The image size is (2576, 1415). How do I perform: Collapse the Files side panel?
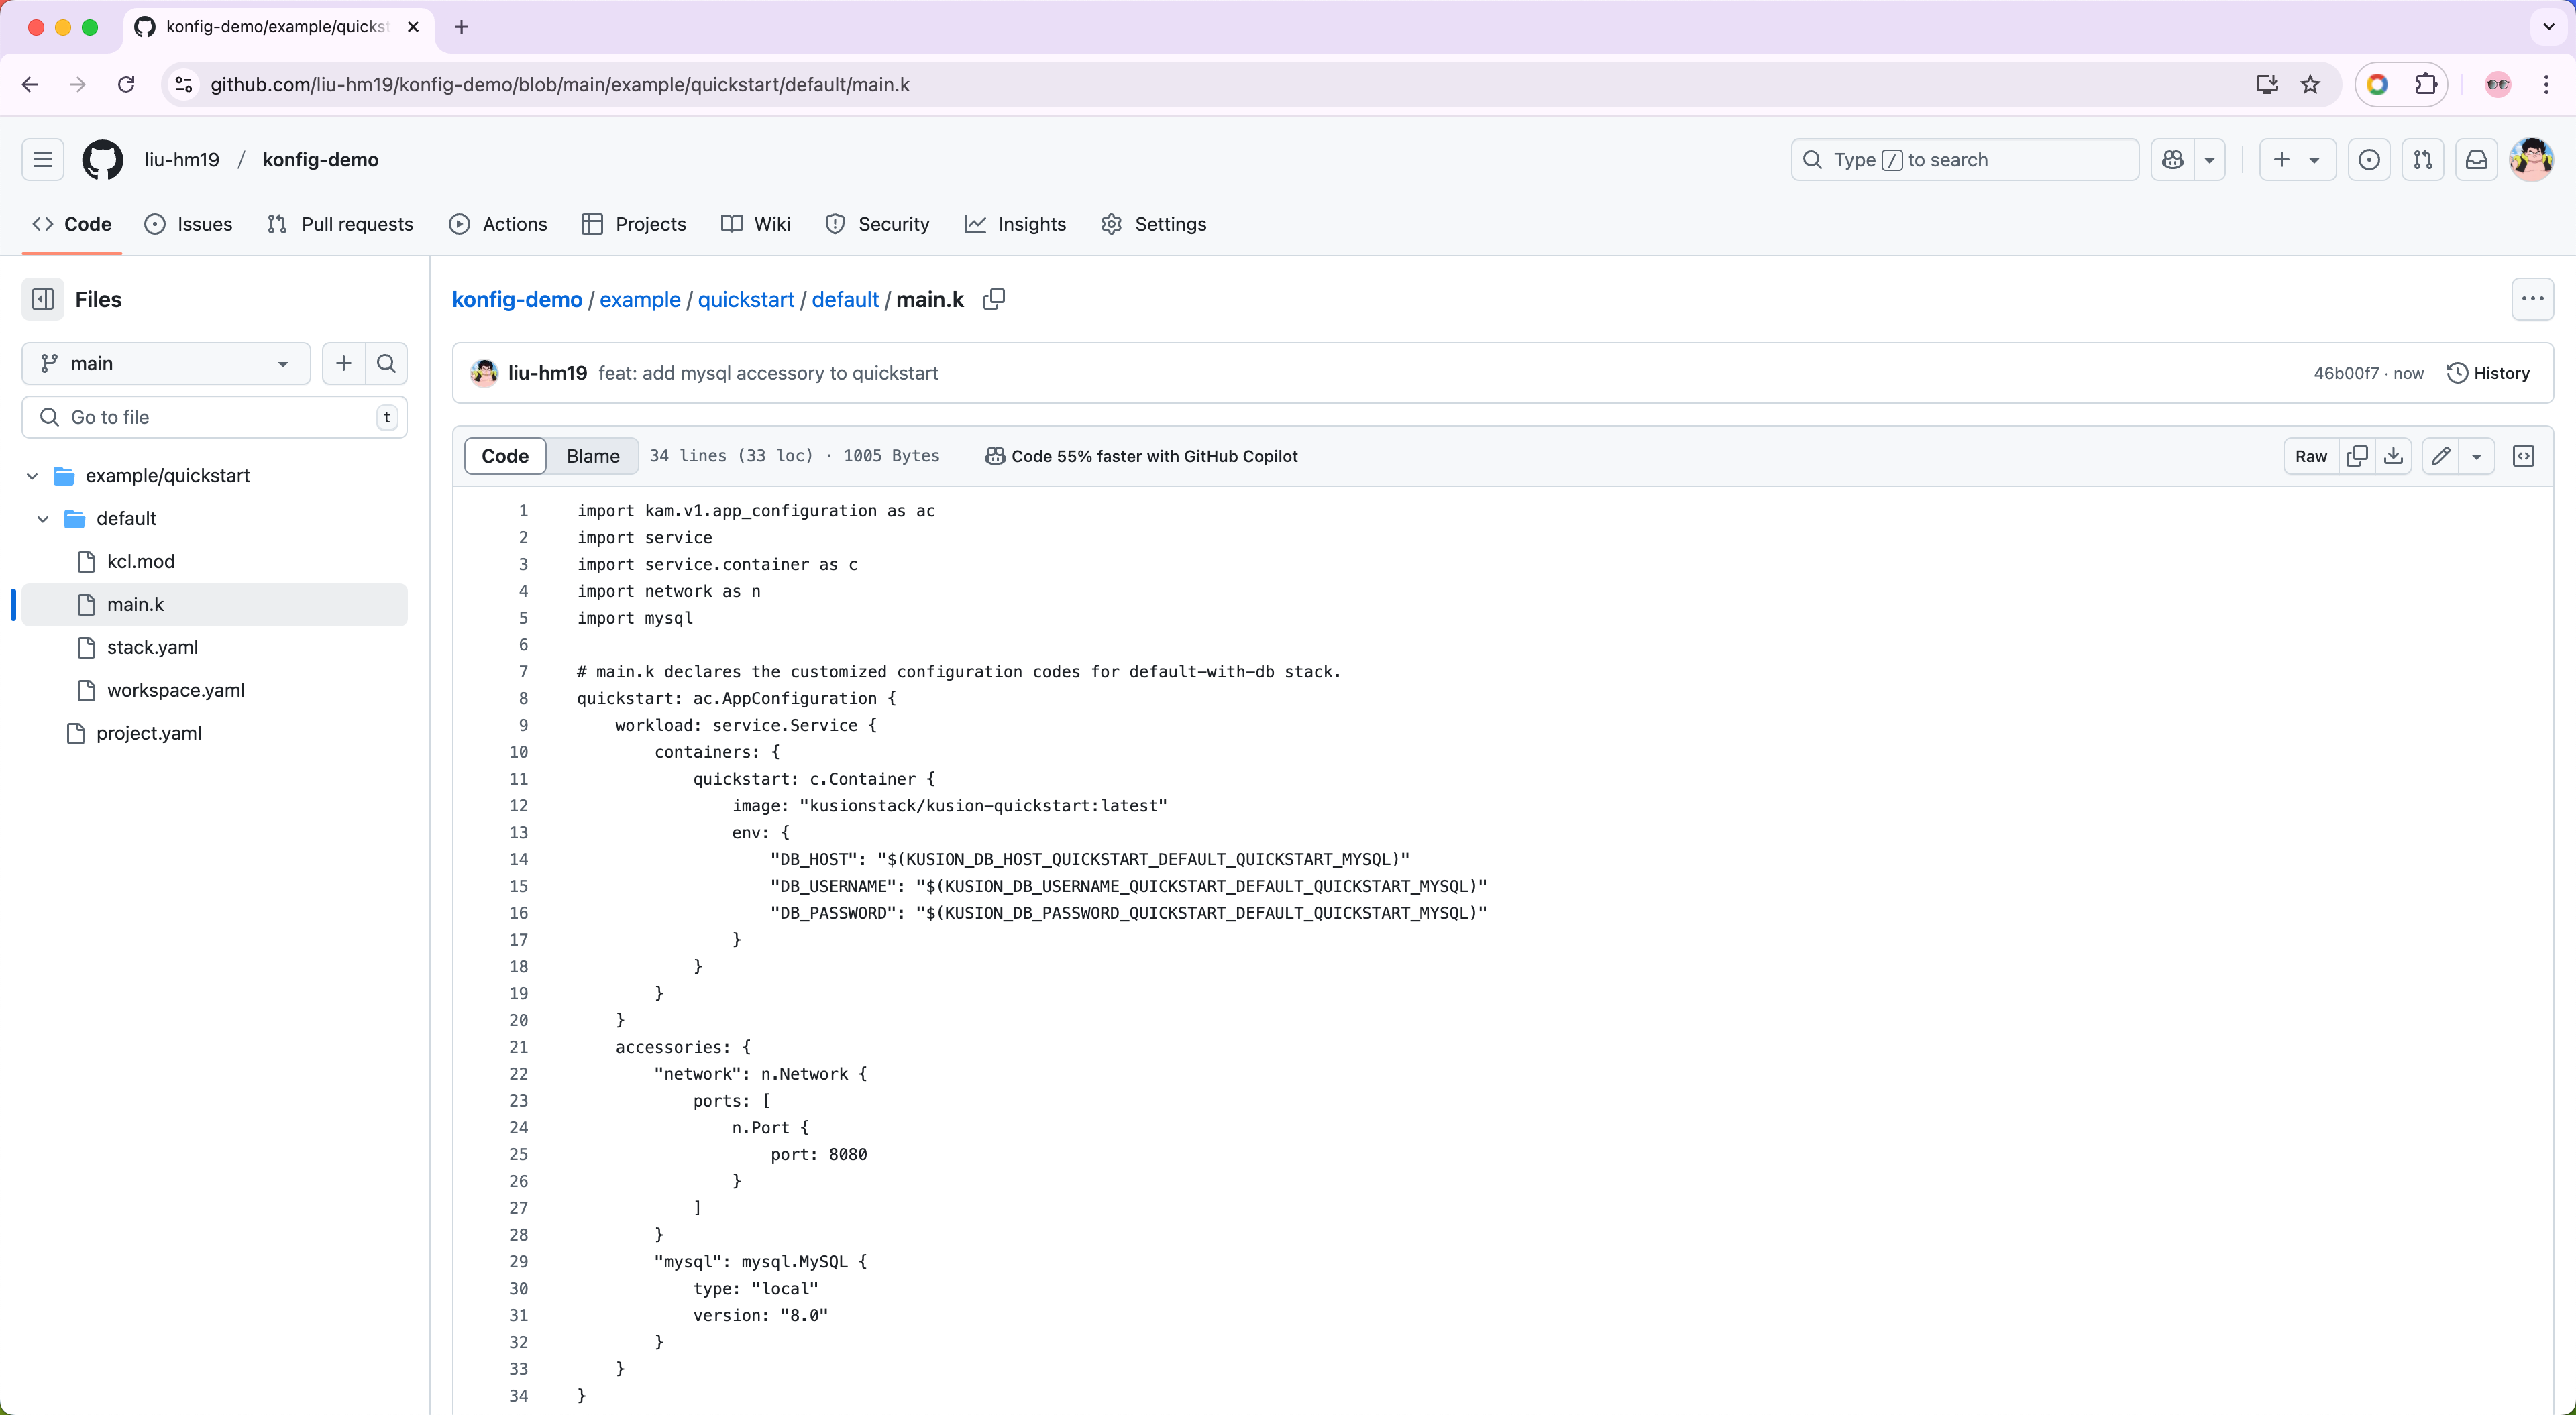pos(42,299)
